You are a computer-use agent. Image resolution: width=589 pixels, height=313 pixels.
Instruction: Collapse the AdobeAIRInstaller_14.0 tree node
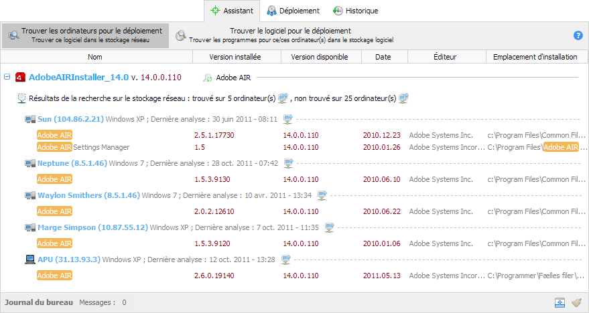click(7, 77)
